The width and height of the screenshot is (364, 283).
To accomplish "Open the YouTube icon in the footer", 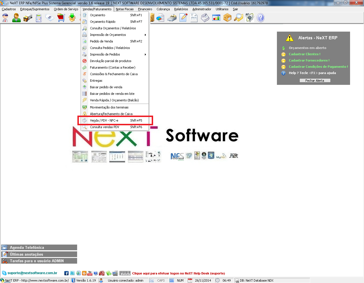I will point(90,273).
